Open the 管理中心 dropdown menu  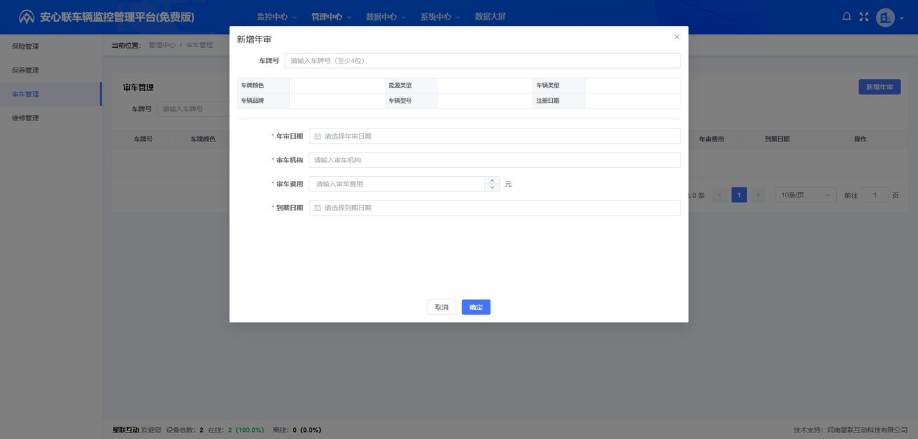point(331,17)
